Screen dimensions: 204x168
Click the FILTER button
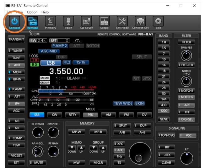pyautogui.click(x=186, y=42)
